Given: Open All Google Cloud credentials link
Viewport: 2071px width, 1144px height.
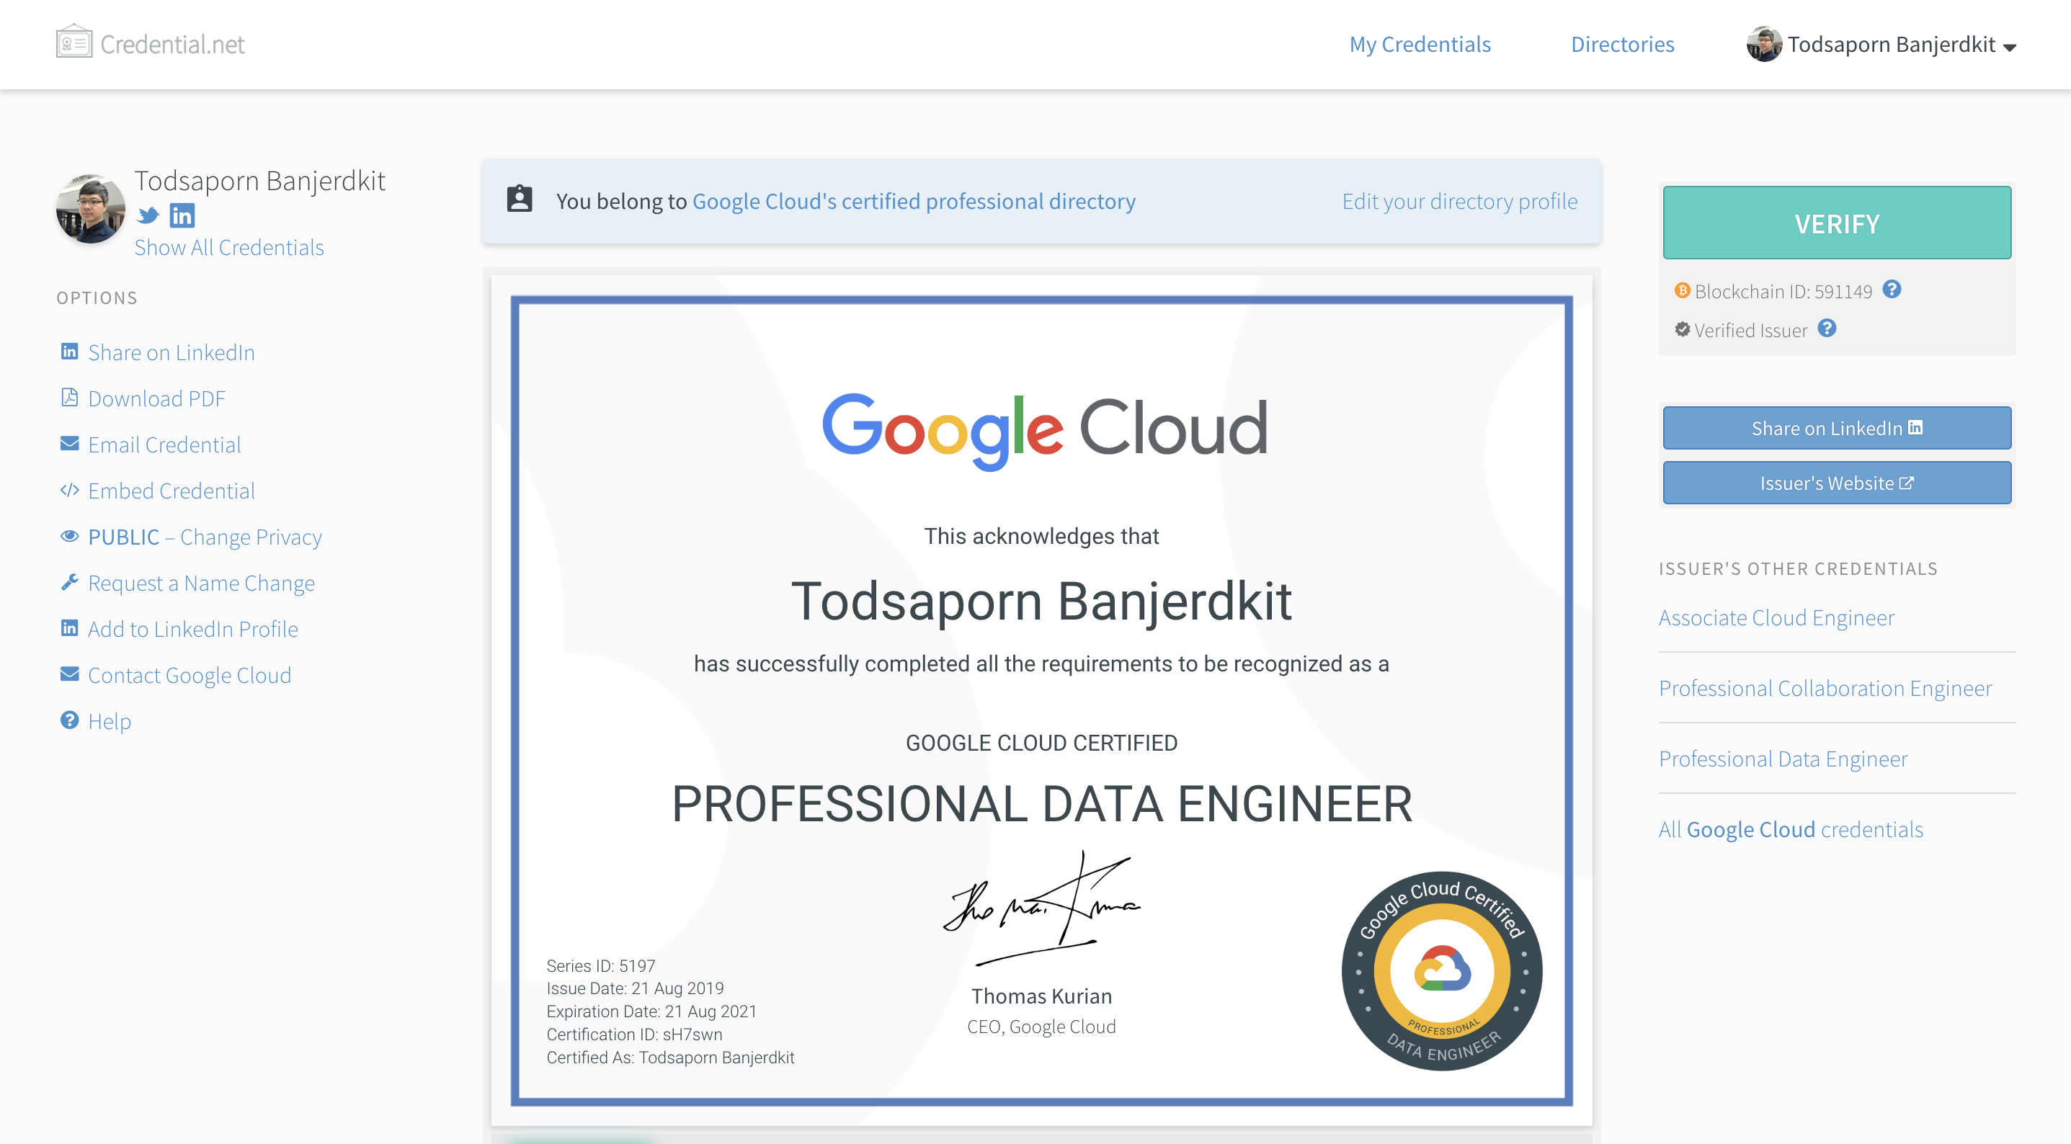Looking at the screenshot, I should [x=1791, y=829].
